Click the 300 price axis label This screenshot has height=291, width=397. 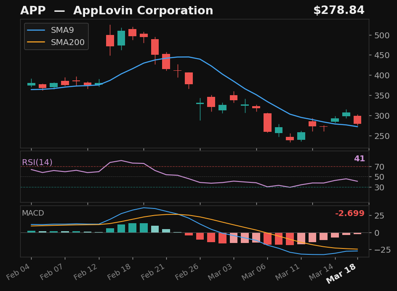click(x=382, y=116)
